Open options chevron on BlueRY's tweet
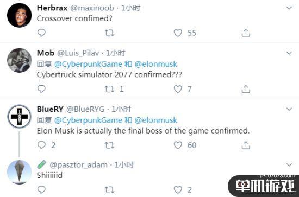The height and width of the screenshot is (197, 299). [x=289, y=109]
